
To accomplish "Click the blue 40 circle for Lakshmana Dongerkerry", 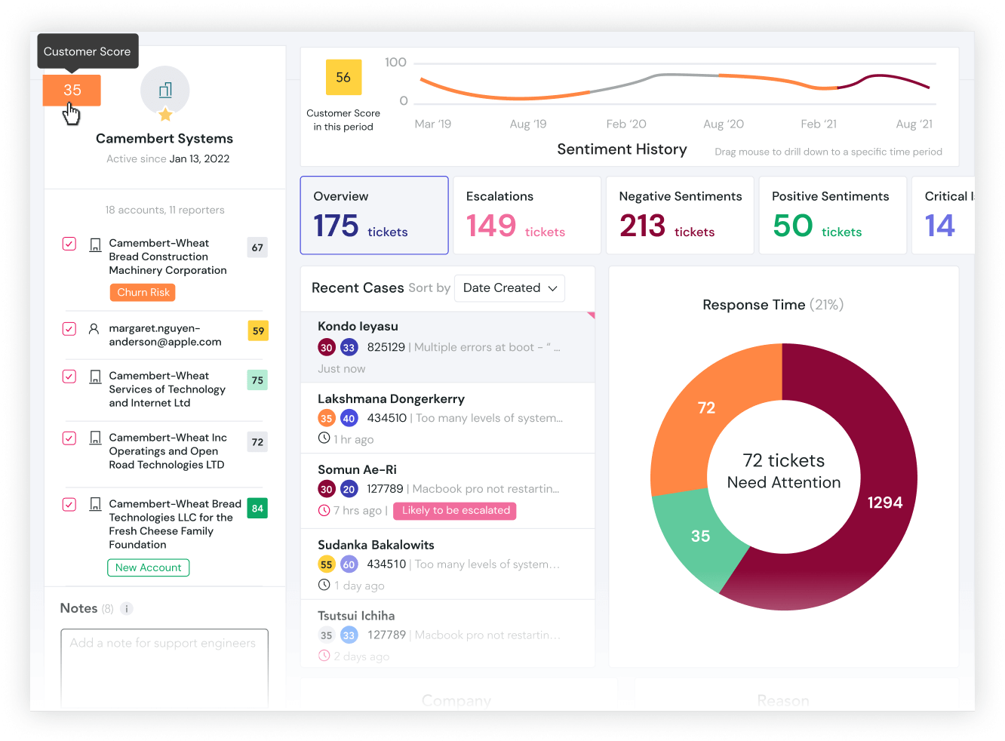I will coord(349,418).
